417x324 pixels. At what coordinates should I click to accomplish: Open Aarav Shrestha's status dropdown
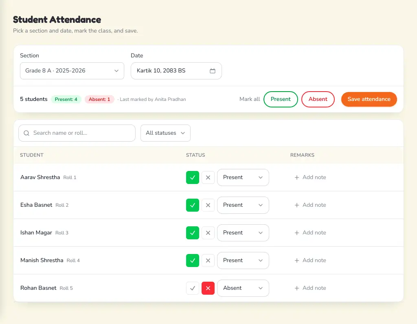pyautogui.click(x=243, y=177)
